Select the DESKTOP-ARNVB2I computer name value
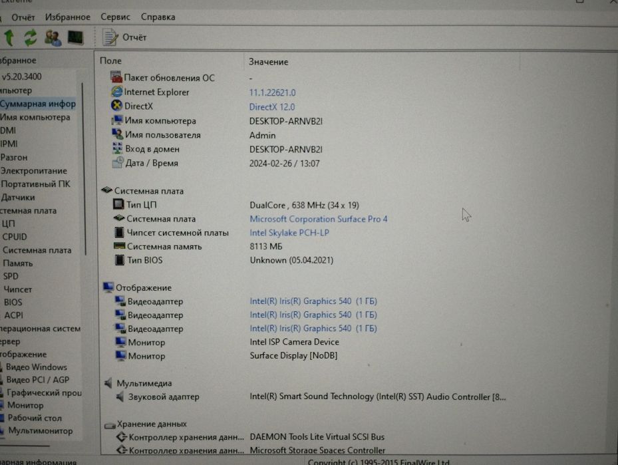The height and width of the screenshot is (465, 618). click(x=286, y=121)
